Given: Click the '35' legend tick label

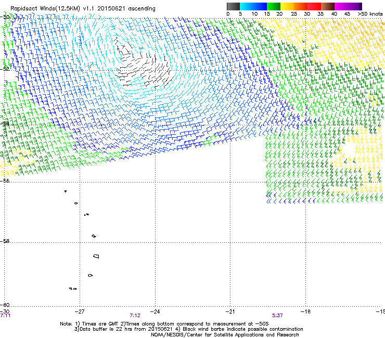Looking at the screenshot, I should 320,14.
